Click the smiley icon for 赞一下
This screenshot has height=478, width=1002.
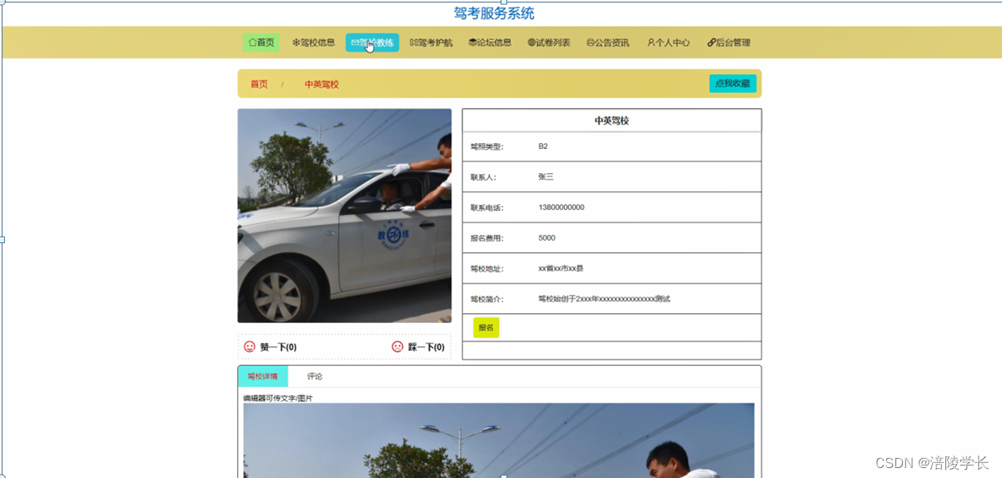249,346
